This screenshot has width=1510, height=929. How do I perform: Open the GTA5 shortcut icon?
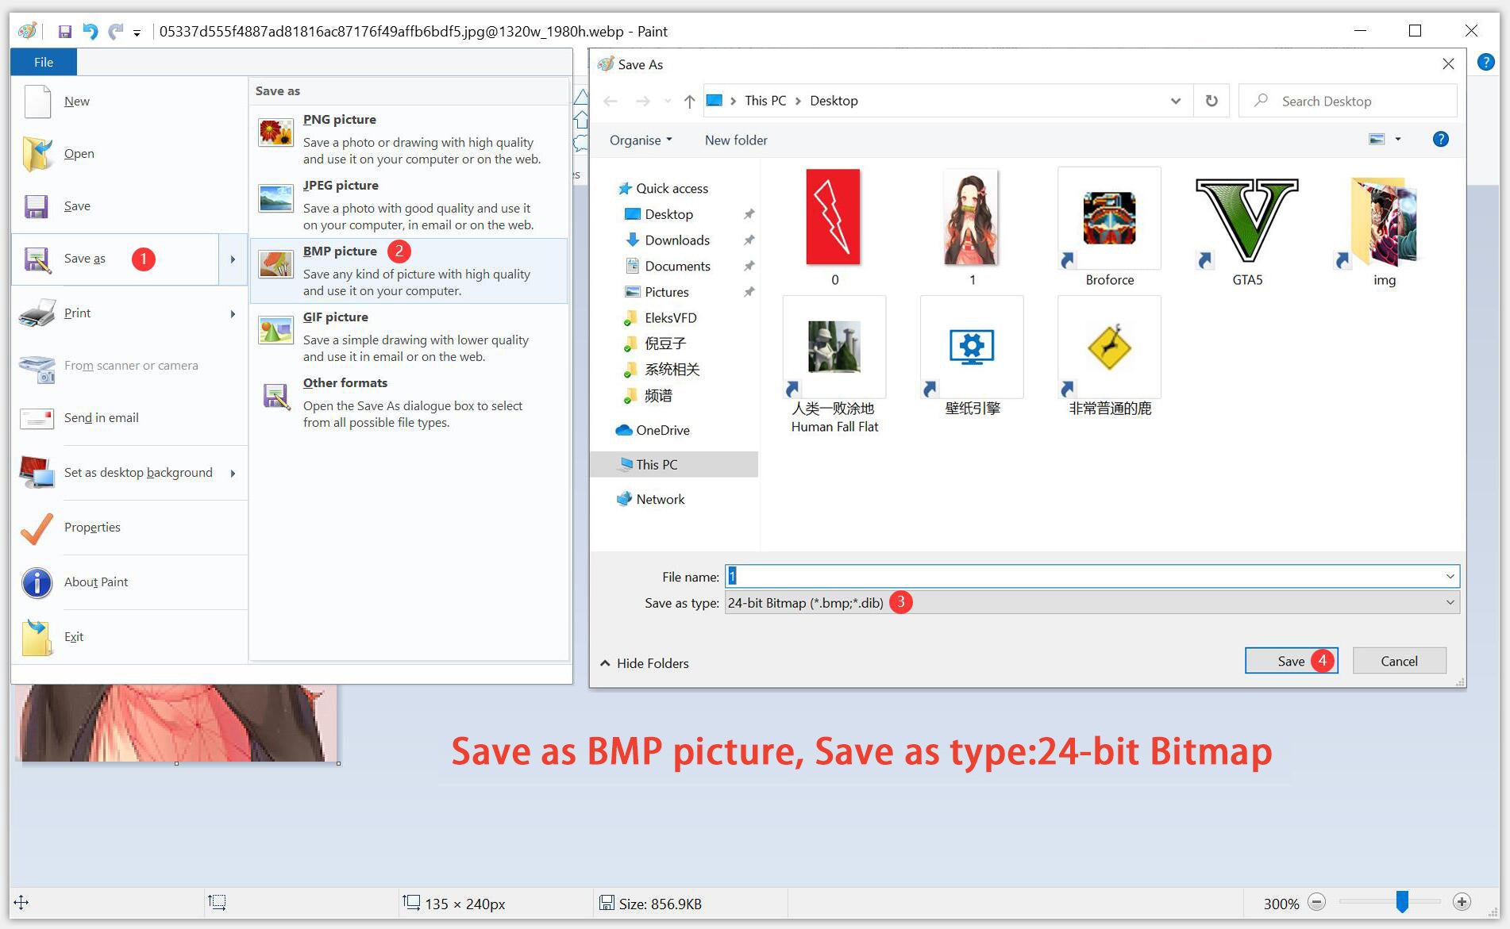pos(1246,222)
